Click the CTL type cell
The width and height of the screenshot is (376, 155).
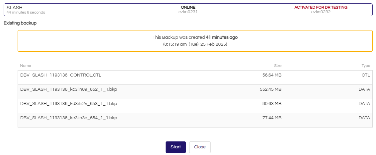(x=366, y=75)
